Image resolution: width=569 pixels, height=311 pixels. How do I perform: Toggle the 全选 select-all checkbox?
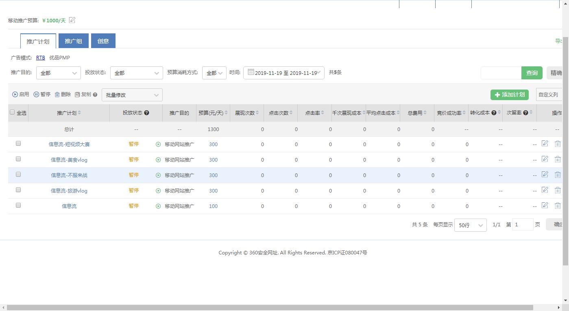pyautogui.click(x=12, y=112)
